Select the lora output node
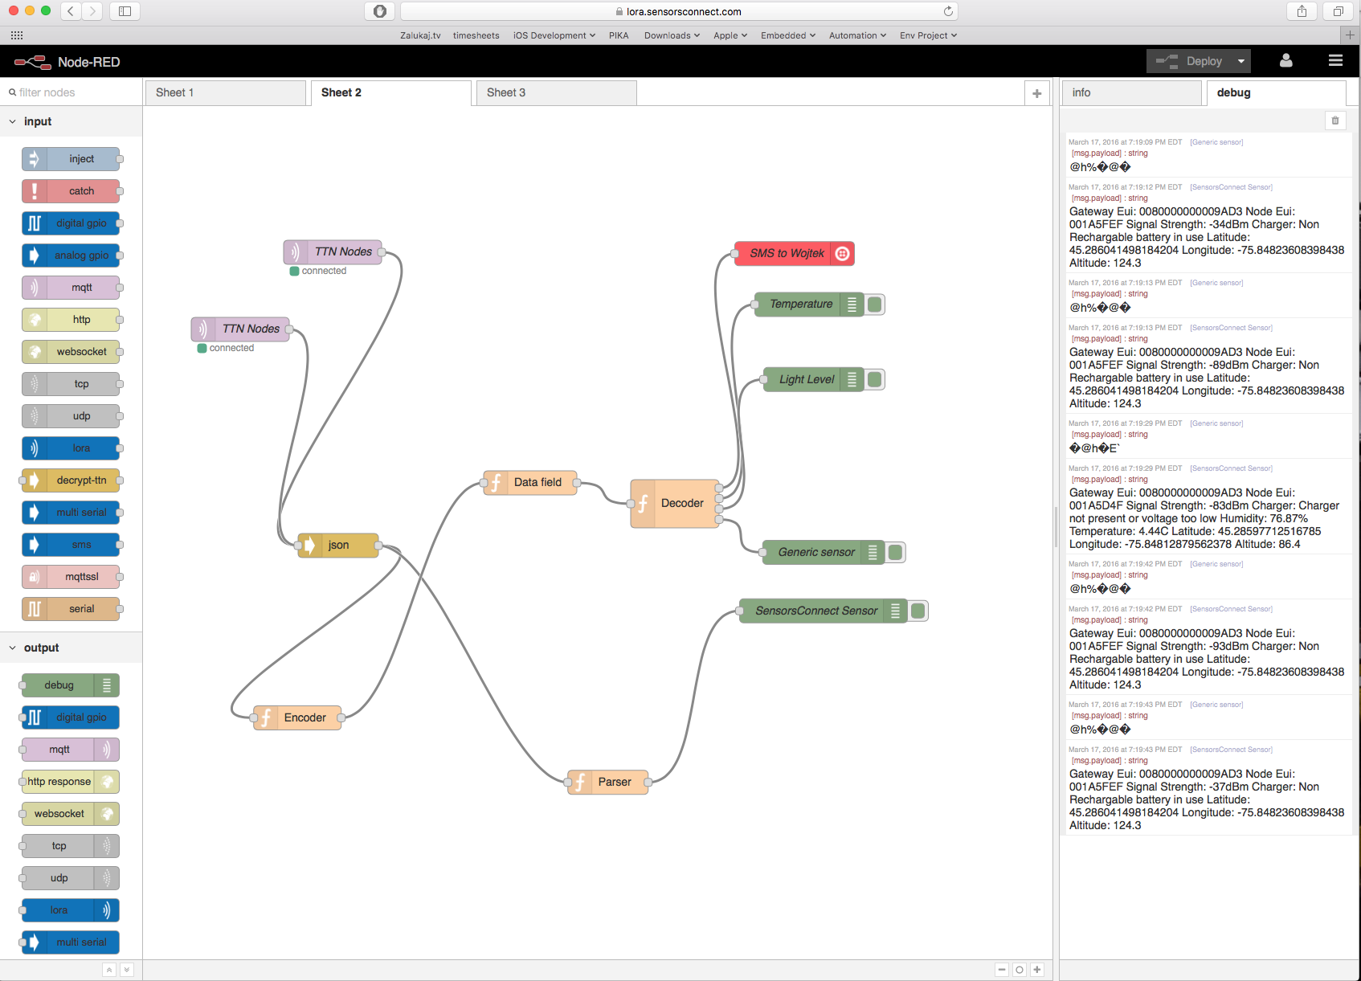1361x981 pixels. point(71,910)
